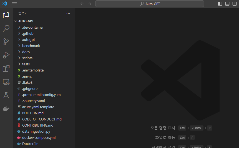Screen dimensions: 239x148
Task: Open the Explorer view in activity bar
Action: coord(6,15)
